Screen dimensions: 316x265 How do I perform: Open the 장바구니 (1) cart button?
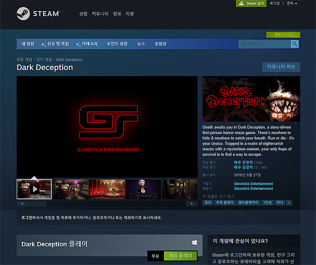coord(283,35)
